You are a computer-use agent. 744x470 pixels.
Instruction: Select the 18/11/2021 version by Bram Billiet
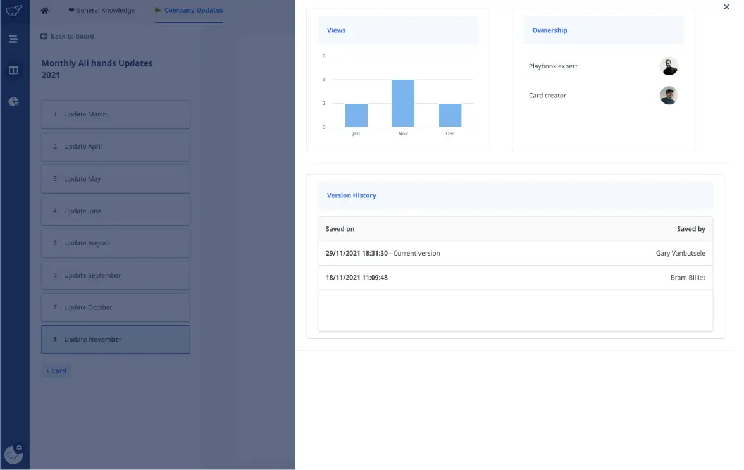(x=515, y=278)
